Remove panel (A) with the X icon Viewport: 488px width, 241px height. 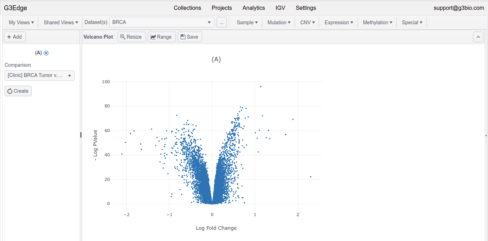tap(46, 53)
